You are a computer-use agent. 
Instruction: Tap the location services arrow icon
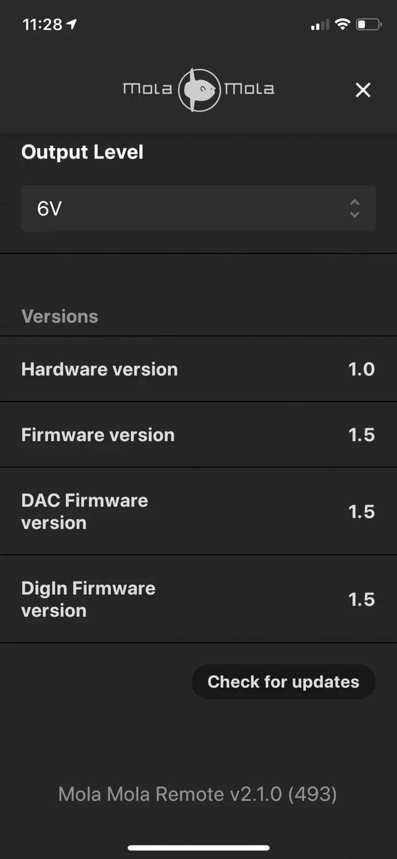(x=72, y=25)
